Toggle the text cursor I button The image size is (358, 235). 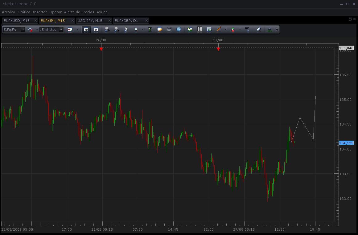[200, 30]
